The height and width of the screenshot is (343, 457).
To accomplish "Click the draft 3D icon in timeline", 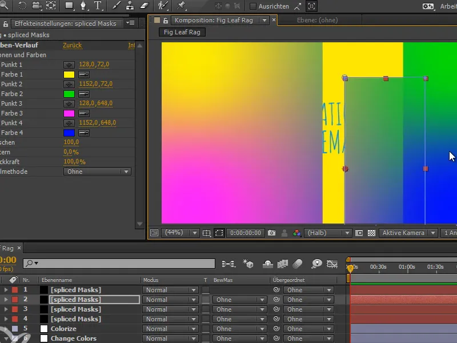I will pyautogui.click(x=248, y=264).
